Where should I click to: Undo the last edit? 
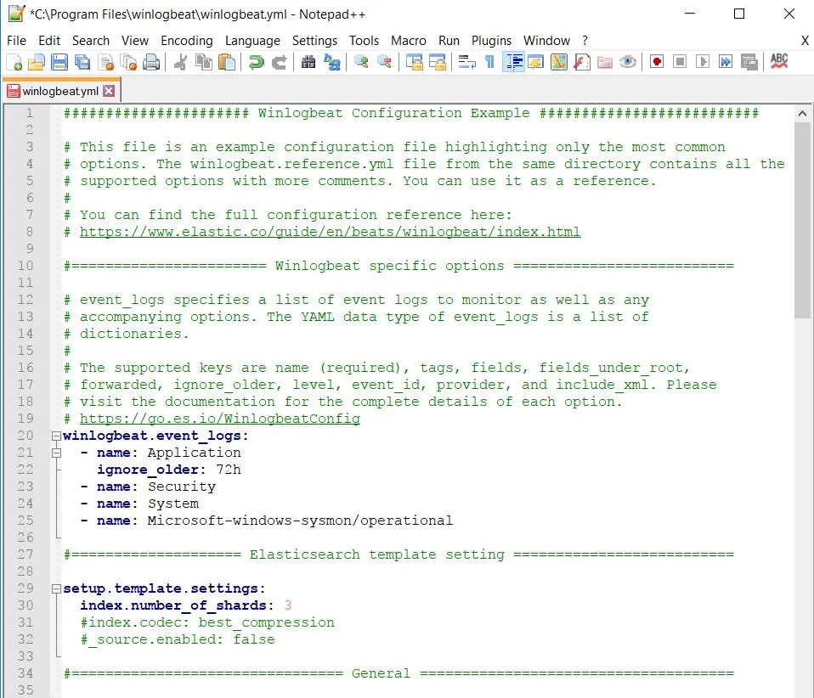255,62
